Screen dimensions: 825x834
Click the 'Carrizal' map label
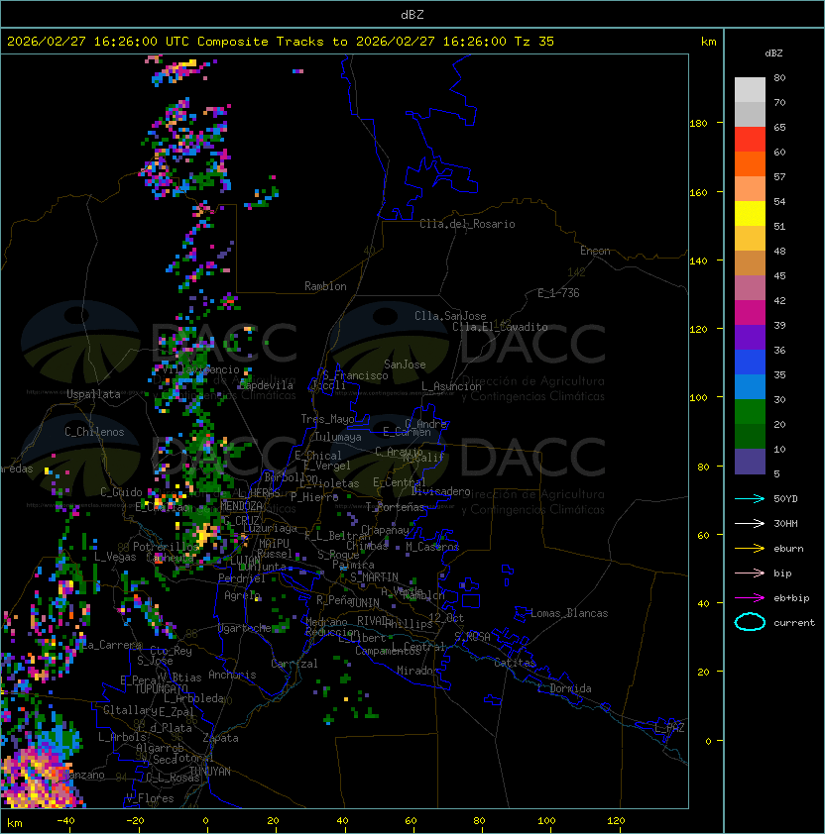[x=295, y=664]
